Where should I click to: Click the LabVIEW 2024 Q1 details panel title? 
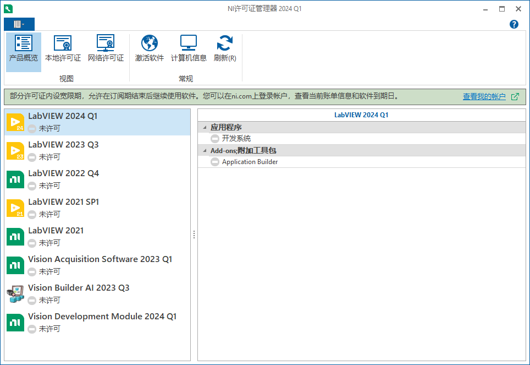pos(361,115)
